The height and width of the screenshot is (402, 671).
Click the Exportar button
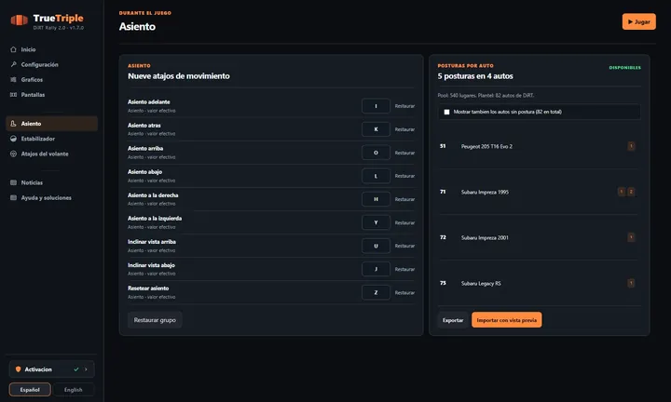coord(453,320)
